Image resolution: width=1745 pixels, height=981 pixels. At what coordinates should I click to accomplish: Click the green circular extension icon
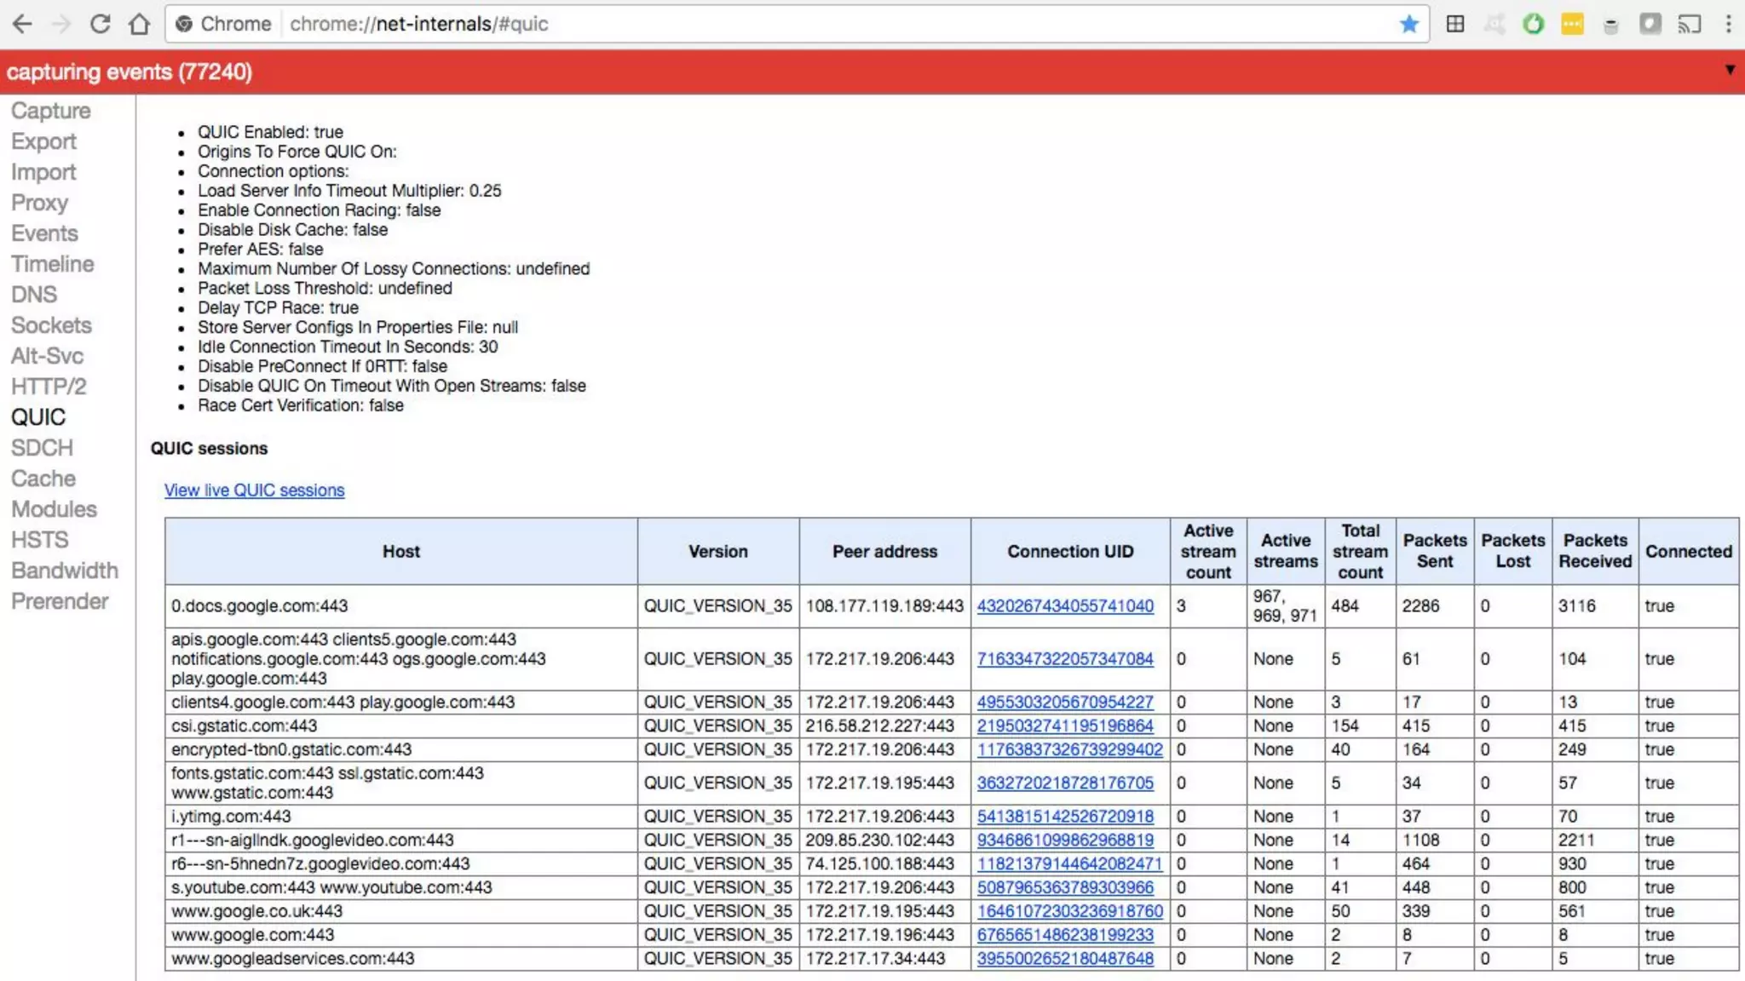[1533, 24]
